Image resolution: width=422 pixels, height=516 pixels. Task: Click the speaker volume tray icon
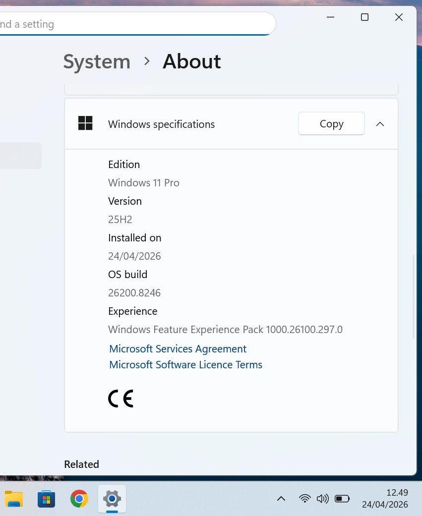[x=323, y=498]
